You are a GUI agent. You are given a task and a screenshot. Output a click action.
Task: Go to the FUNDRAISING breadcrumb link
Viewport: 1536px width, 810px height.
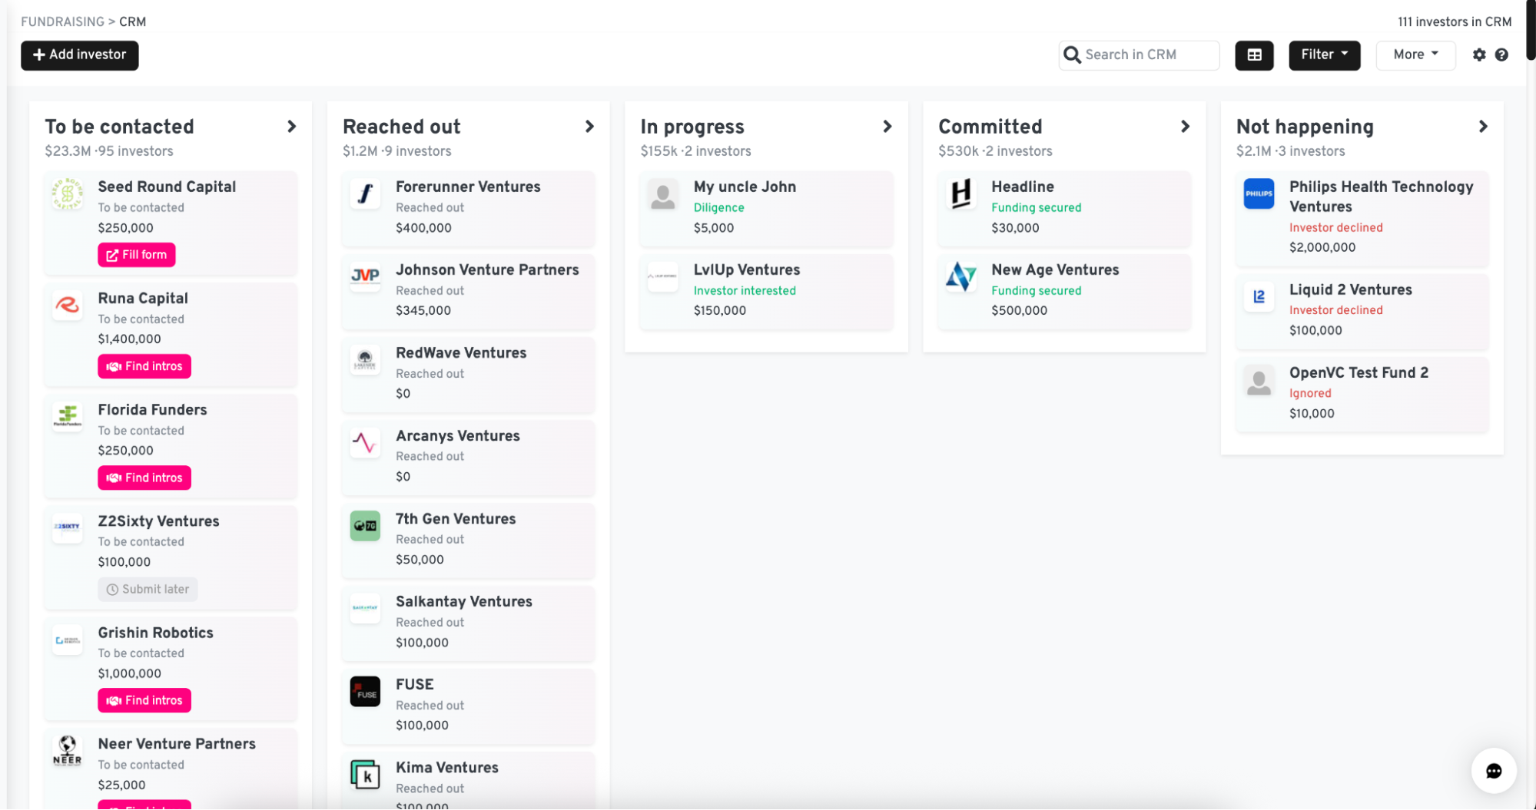click(x=62, y=21)
